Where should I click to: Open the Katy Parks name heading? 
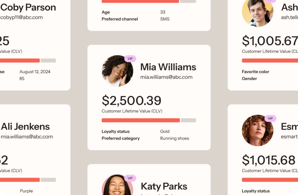[x=164, y=186]
